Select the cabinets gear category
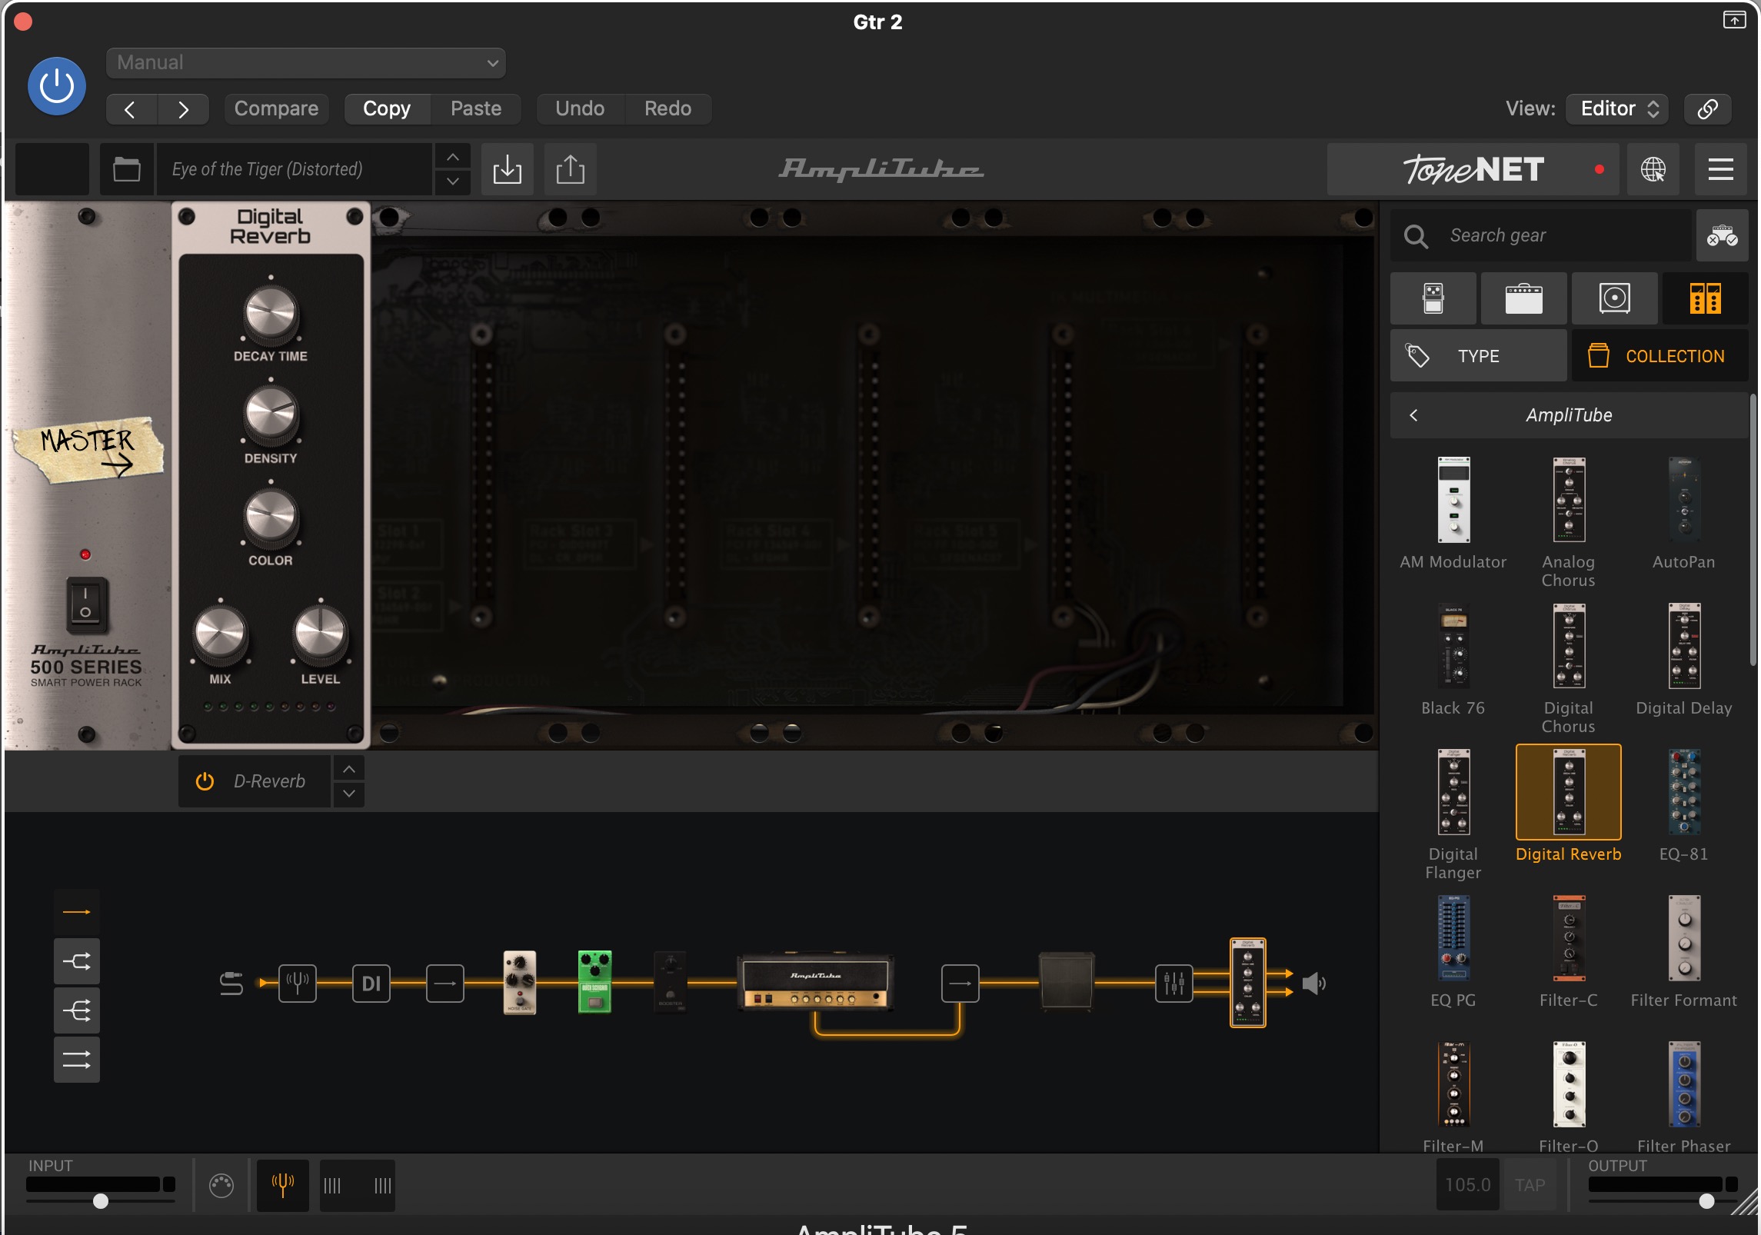This screenshot has height=1235, width=1761. point(1615,298)
